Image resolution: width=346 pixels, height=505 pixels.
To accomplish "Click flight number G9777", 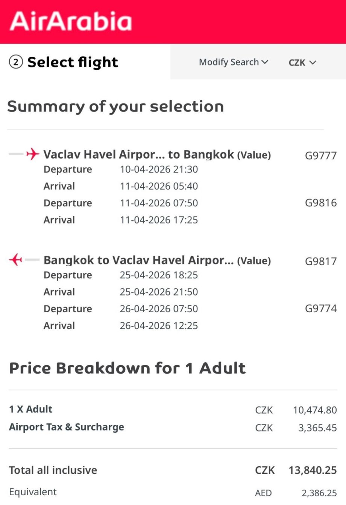I will (320, 156).
